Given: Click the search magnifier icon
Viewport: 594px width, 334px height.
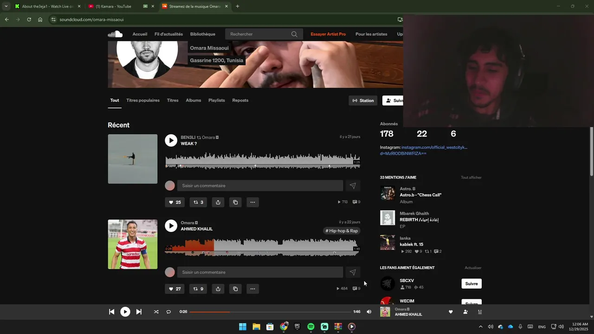Looking at the screenshot, I should [294, 34].
